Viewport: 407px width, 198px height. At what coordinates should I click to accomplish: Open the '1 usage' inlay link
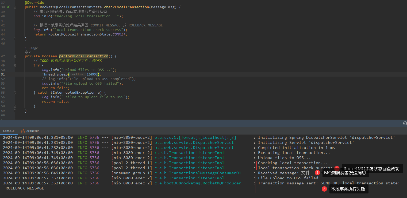point(31,48)
